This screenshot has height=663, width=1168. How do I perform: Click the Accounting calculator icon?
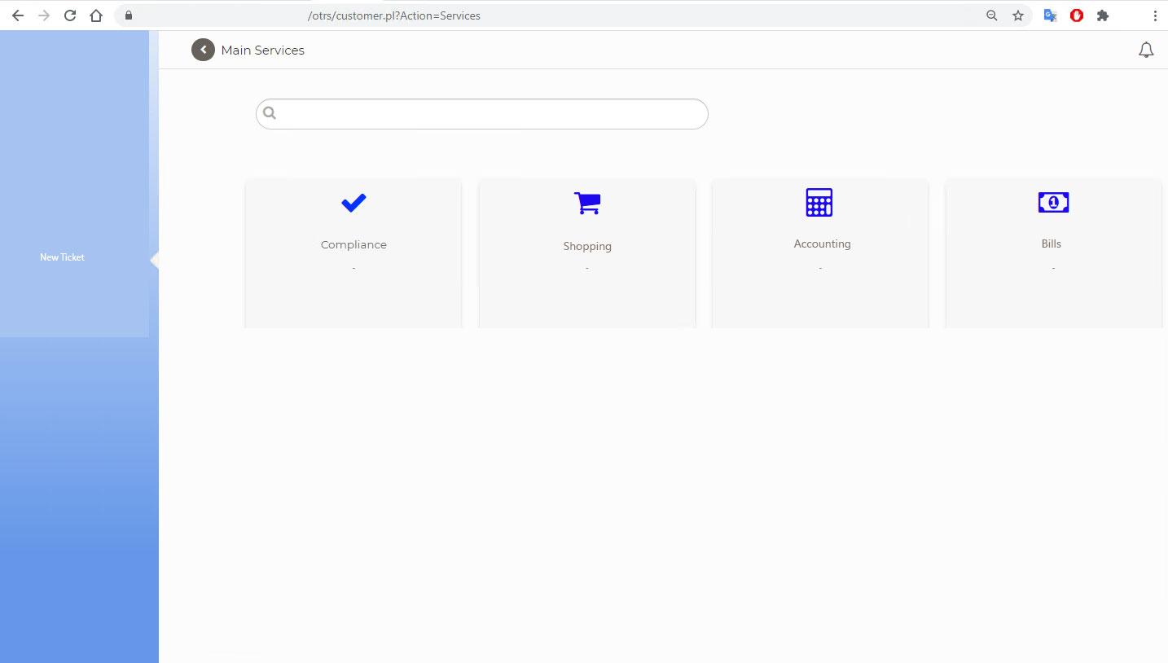pos(819,203)
